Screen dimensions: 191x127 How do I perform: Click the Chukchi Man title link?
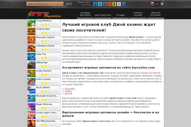(x=43, y=29)
